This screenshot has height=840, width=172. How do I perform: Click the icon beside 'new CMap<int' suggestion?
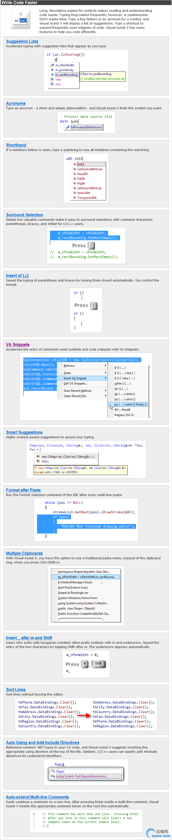pos(38,456)
